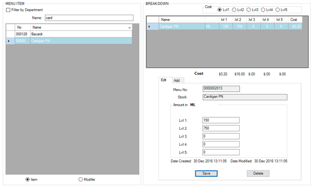This screenshot has width=311, height=186.
Task: Select the Item radio button
Action: [x=28, y=180]
